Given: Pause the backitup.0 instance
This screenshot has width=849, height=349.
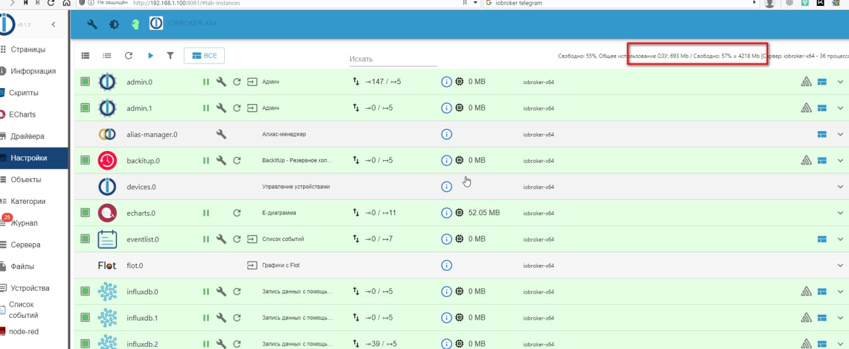Looking at the screenshot, I should (206, 160).
